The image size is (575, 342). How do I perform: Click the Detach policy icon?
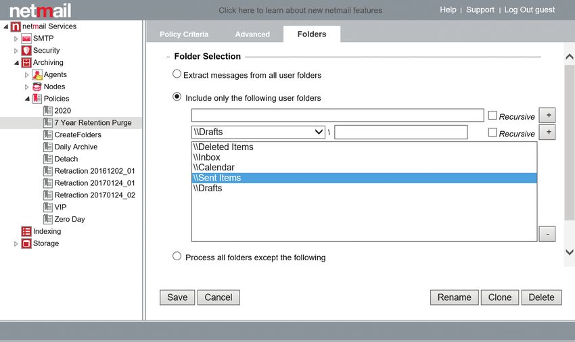47,159
